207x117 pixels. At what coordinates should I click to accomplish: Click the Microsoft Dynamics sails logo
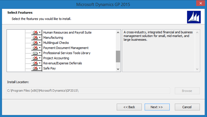click(x=194, y=17)
